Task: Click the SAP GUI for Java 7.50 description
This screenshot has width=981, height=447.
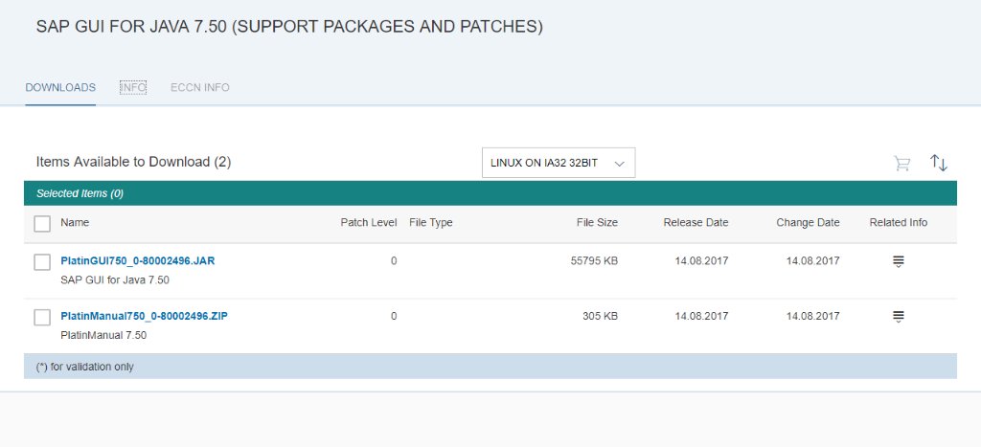Action: [115, 280]
